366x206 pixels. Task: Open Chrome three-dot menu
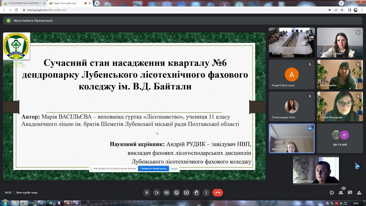[362, 10]
